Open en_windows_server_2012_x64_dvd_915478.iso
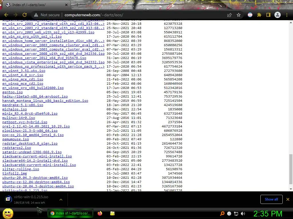 [44, 58]
